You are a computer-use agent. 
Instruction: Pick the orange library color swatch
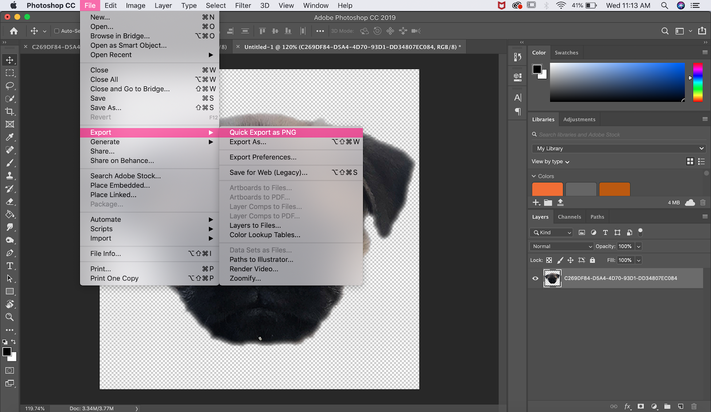pyautogui.click(x=547, y=189)
